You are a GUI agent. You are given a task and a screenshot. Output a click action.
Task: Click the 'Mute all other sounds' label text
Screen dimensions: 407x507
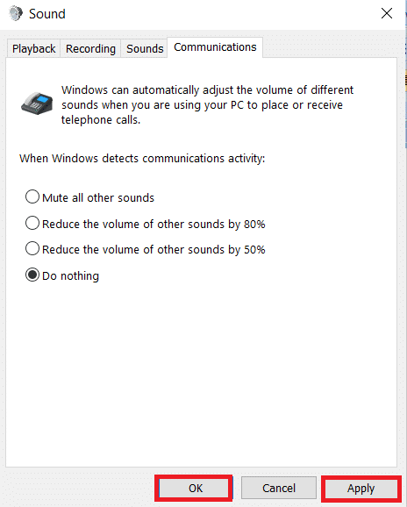[98, 198]
